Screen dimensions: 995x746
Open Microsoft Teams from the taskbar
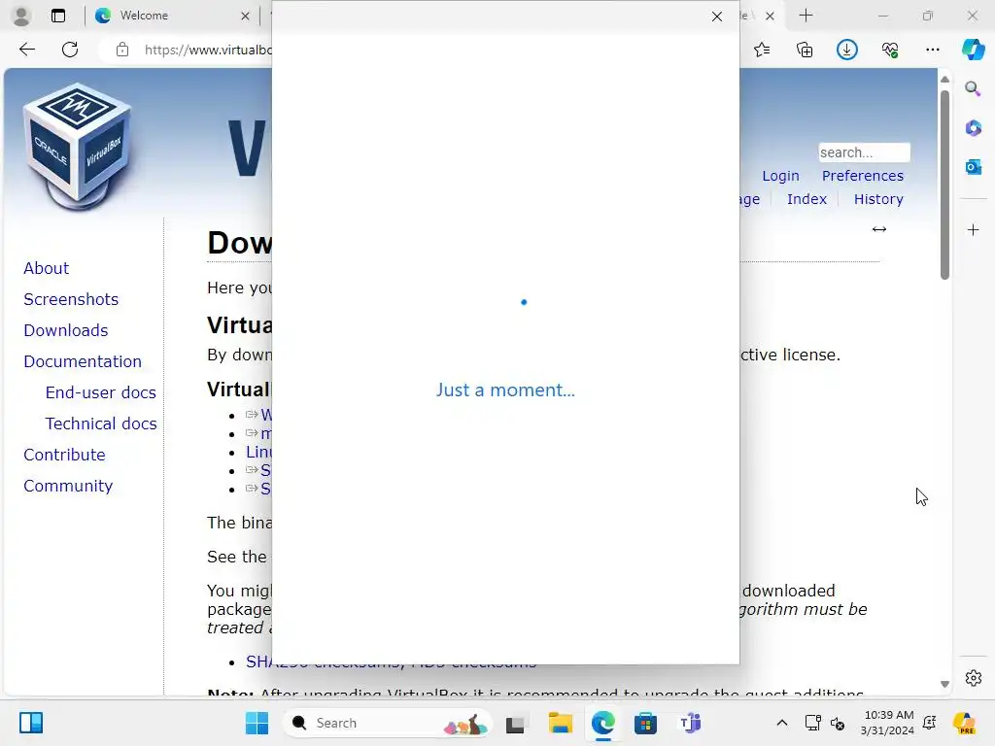[x=690, y=723]
